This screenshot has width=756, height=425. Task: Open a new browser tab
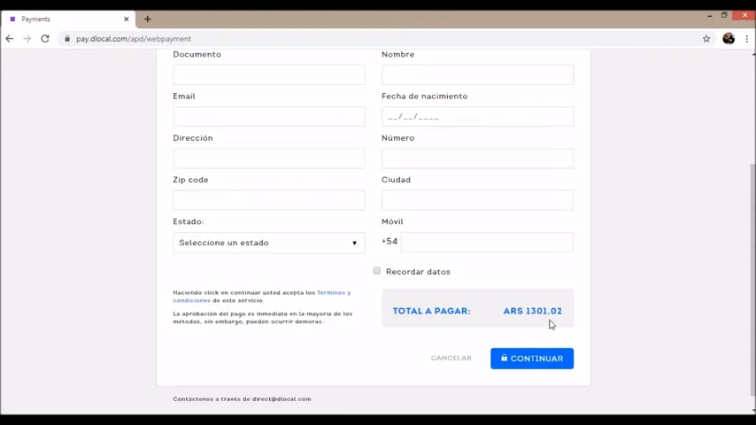click(148, 19)
